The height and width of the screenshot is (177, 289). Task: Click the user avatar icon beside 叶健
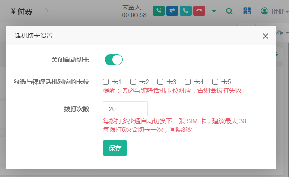tap(265, 11)
